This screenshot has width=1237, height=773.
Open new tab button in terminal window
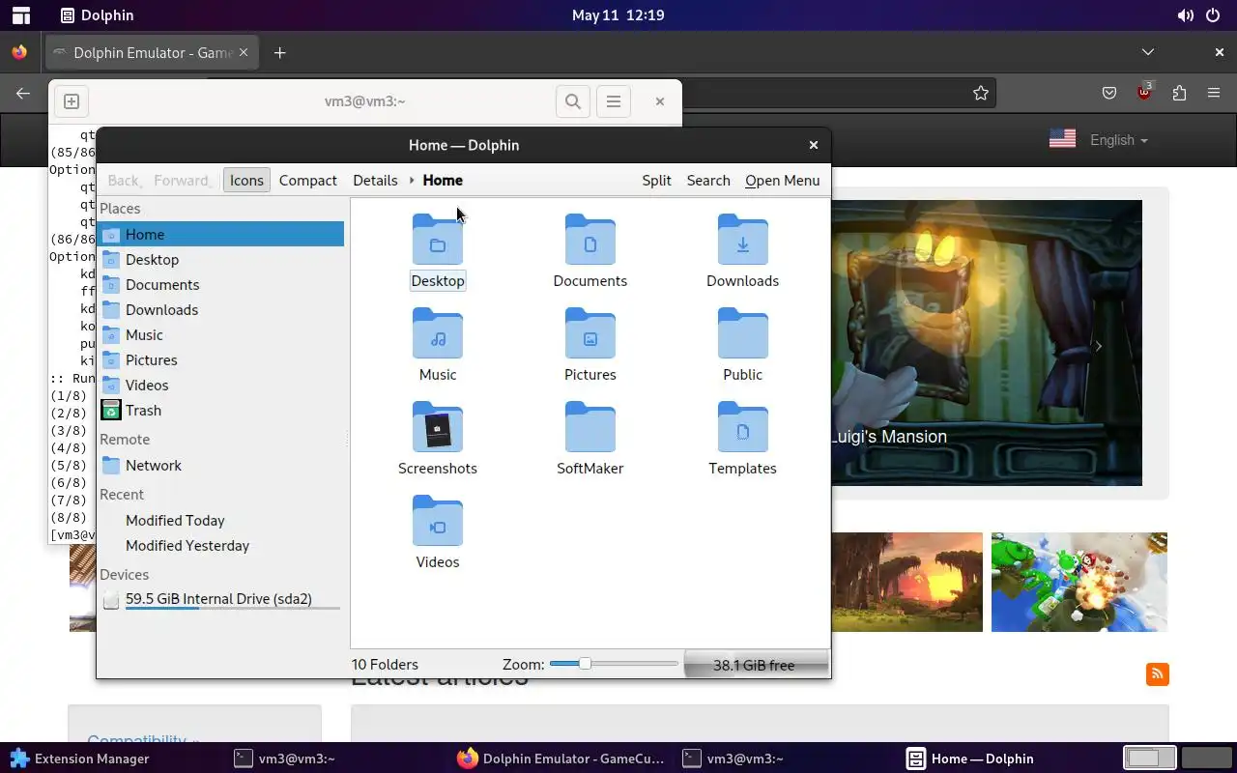click(72, 100)
